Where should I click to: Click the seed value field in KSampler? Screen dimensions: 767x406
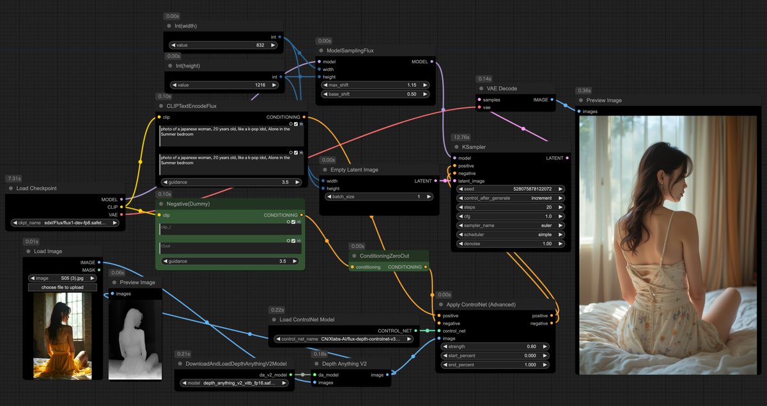pyautogui.click(x=511, y=189)
